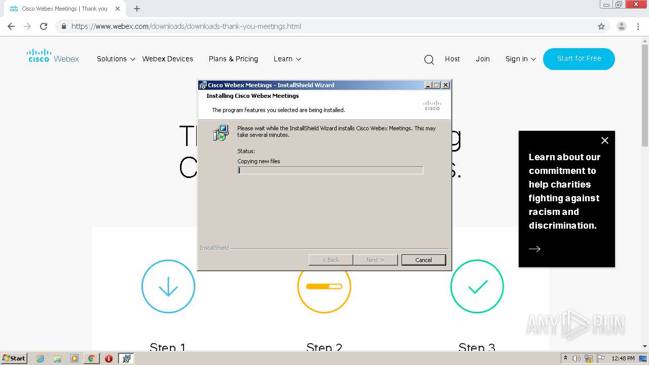This screenshot has height=365, width=649.
Task: Open Plans & Pricing page
Action: [x=233, y=59]
